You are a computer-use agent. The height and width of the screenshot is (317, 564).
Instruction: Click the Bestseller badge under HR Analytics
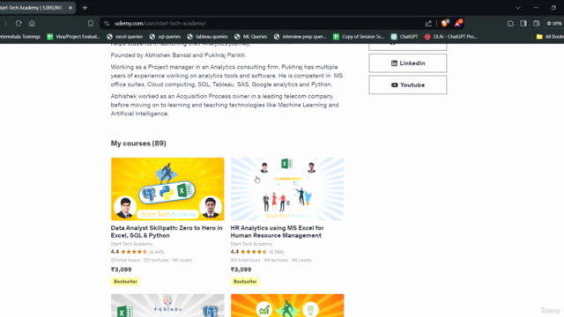click(245, 282)
